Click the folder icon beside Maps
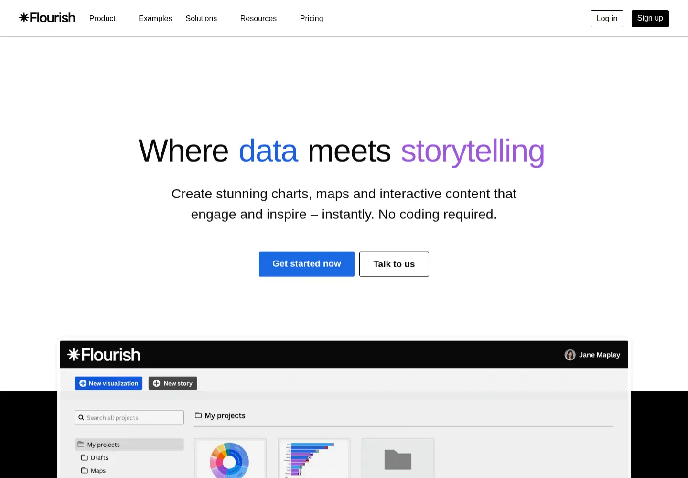688x478 pixels. click(85, 470)
